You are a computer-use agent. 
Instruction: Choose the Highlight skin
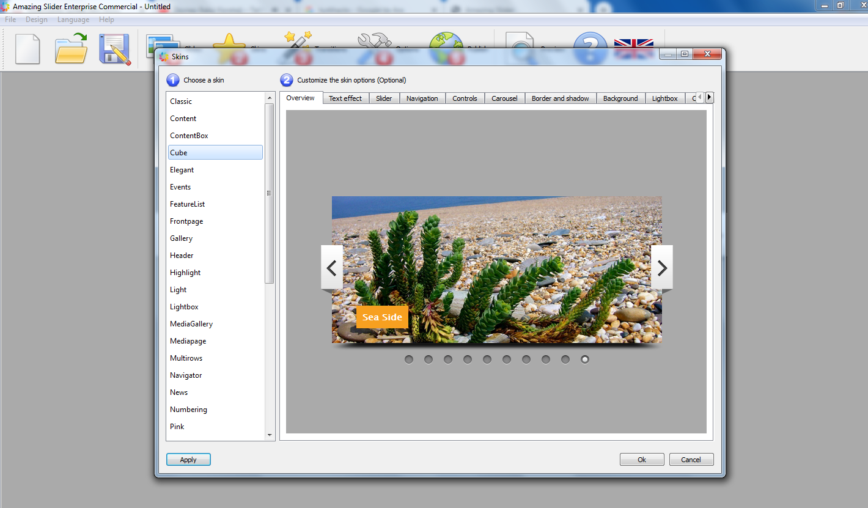point(216,273)
